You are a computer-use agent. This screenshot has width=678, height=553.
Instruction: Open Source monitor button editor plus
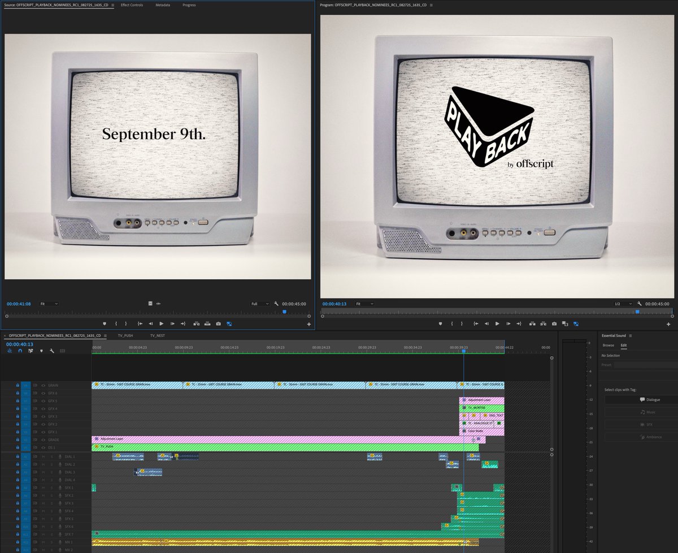[x=308, y=324]
